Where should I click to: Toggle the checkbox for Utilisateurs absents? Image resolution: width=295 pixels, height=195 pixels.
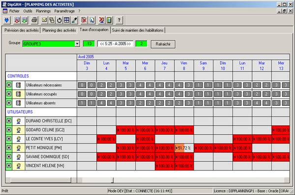pos(9,103)
